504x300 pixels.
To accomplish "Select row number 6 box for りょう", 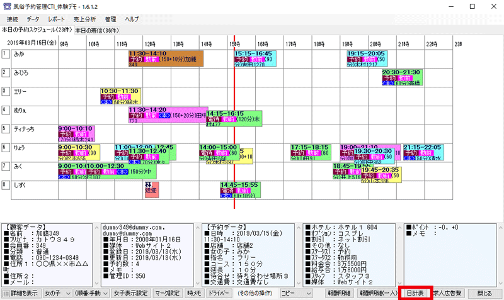I will [x=6, y=148].
